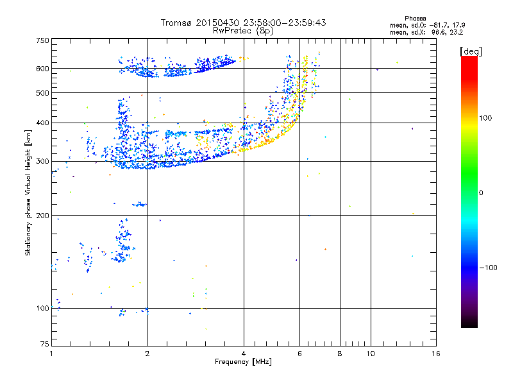Click the Tromsø 20150430 plot title
The width and height of the screenshot is (513, 385).
tap(244, 22)
